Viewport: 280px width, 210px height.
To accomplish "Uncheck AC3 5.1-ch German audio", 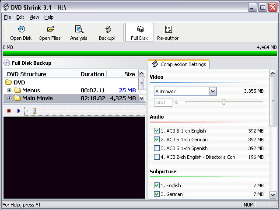I will point(157,139).
